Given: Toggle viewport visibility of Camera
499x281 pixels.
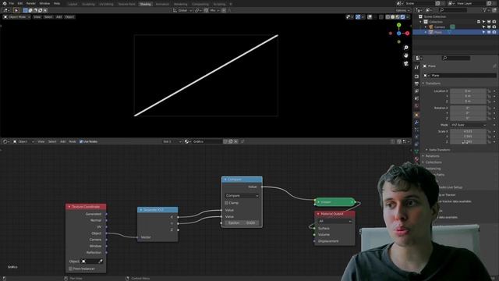Looking at the screenshot, I should tap(489, 27).
